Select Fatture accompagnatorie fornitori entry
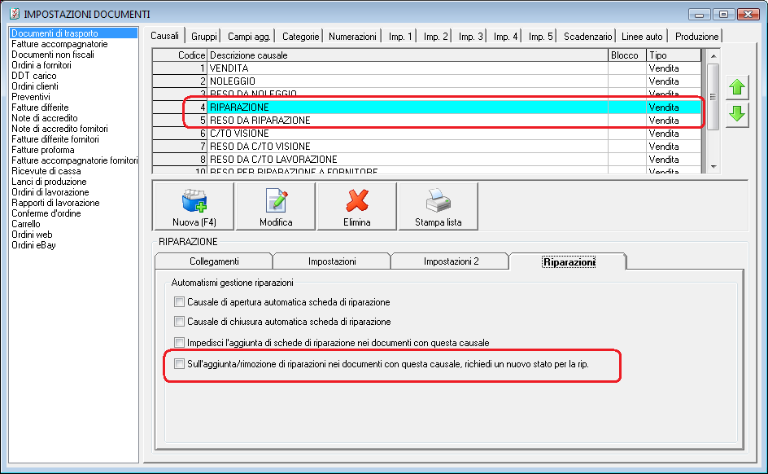The width and height of the screenshot is (768, 474). 75,160
